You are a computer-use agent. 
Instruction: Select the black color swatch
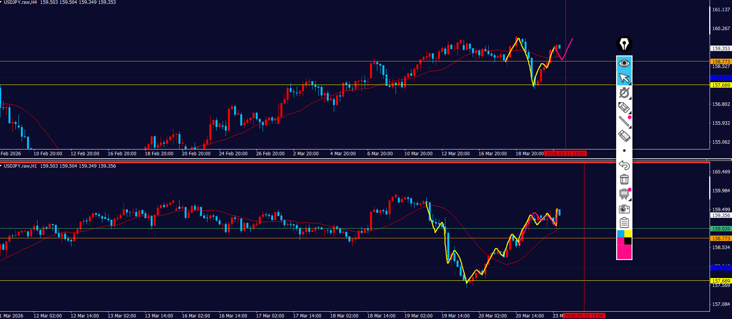pos(628,241)
